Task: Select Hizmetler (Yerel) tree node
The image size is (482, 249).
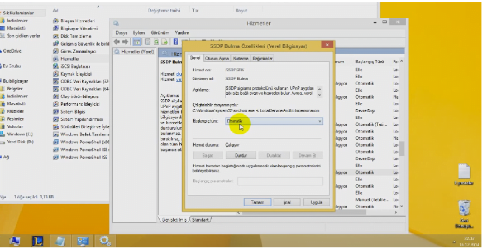Action: [133, 52]
